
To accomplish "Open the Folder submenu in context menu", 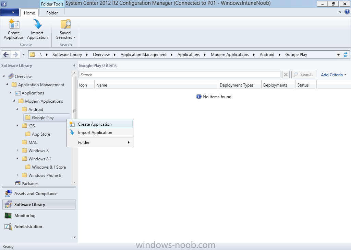I will point(100,143).
